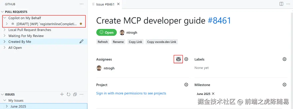
Task: Open the #8461 issue number link
Action: [219, 21]
